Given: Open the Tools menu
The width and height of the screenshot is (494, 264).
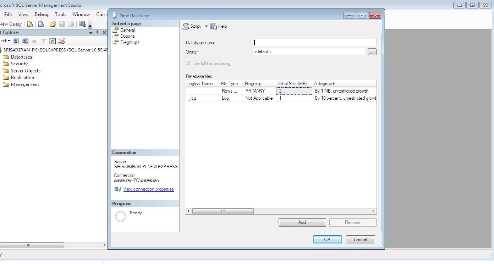Looking at the screenshot, I should pos(60,15).
